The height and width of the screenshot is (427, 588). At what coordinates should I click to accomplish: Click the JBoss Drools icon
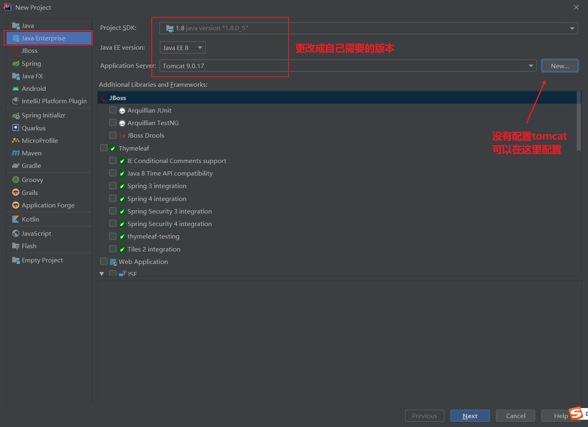(122, 136)
